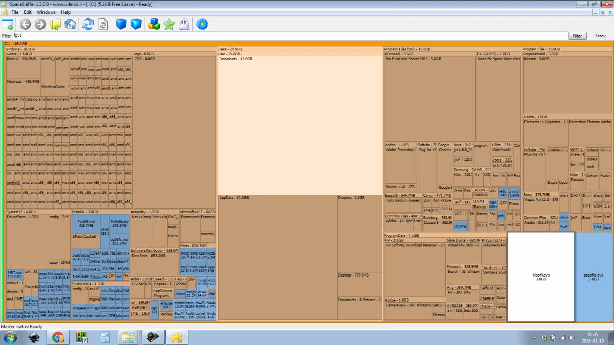The width and height of the screenshot is (614, 345).
Task: Go up one folder level
Action: click(55, 24)
